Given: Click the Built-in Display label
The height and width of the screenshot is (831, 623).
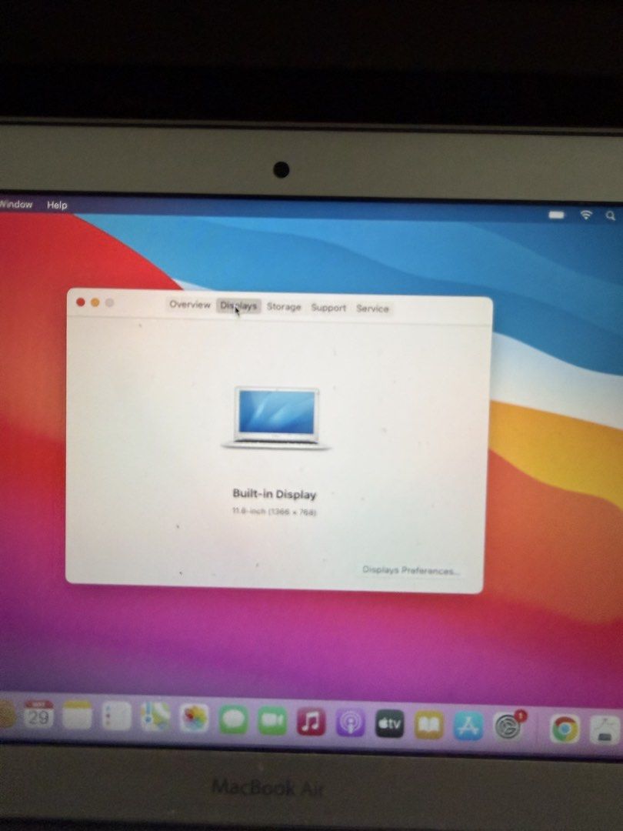Looking at the screenshot, I should pos(275,494).
